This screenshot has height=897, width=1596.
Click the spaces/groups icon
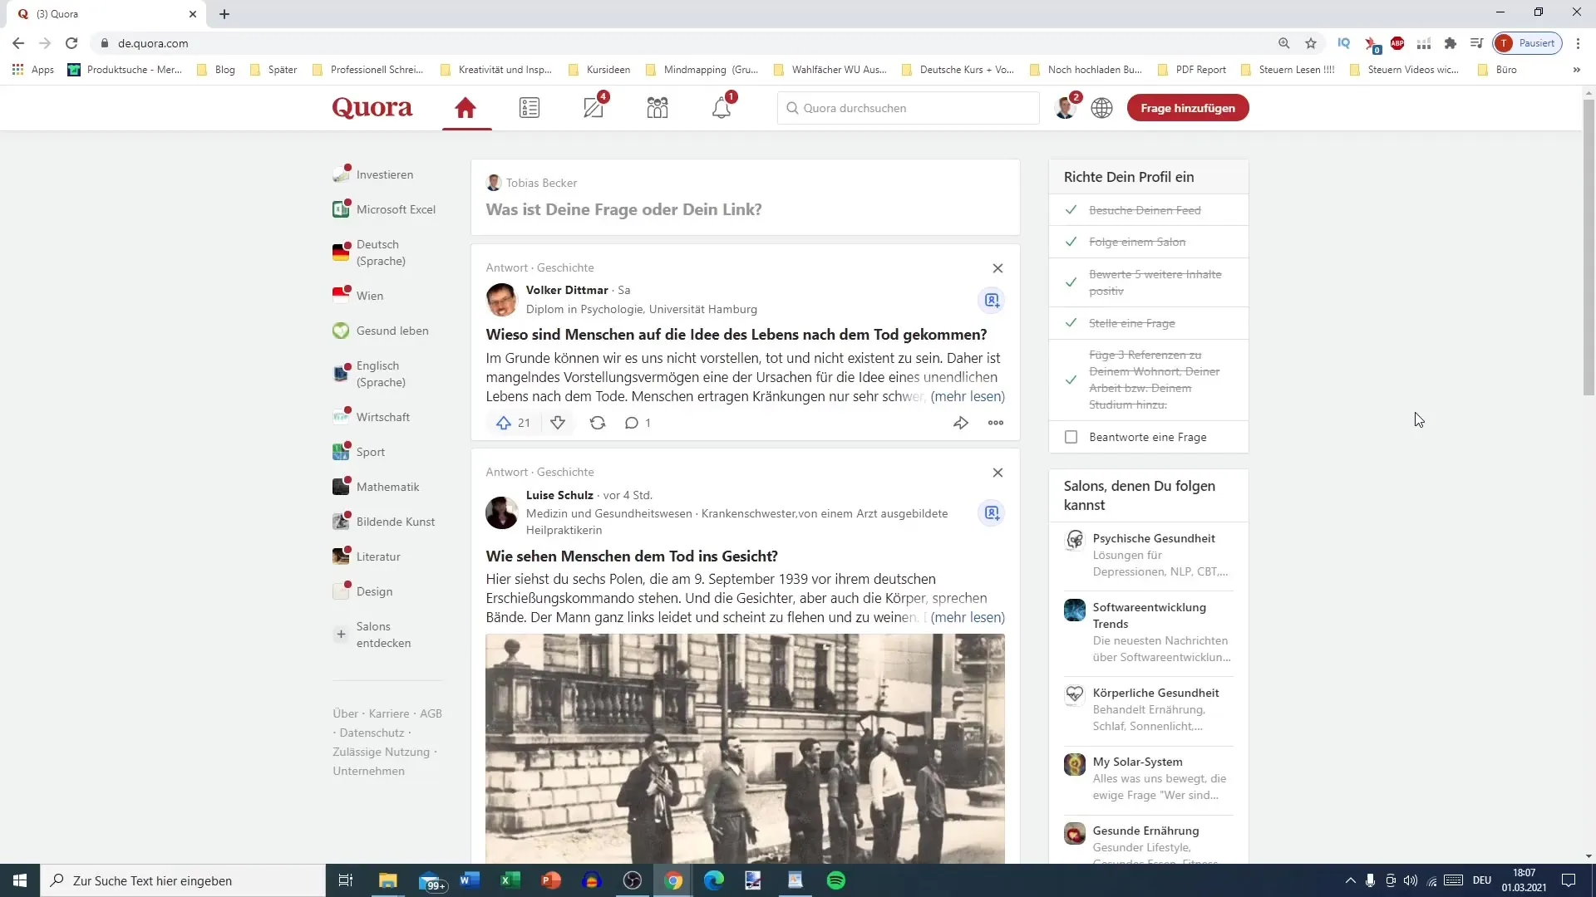tap(658, 107)
